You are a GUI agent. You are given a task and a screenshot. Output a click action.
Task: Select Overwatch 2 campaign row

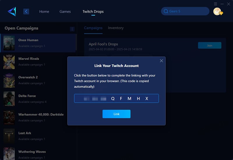38,80
